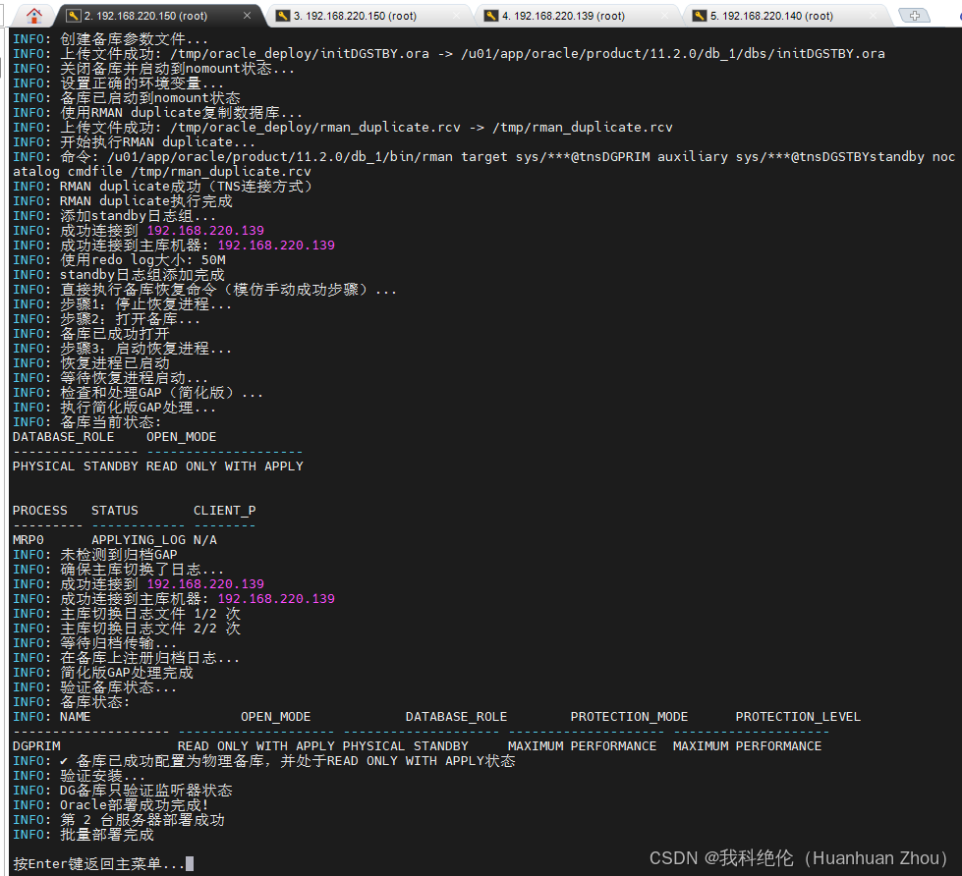The image size is (962, 876).
Task: Click the line '第 2 台服务器部署成功'
Action: 119,819
